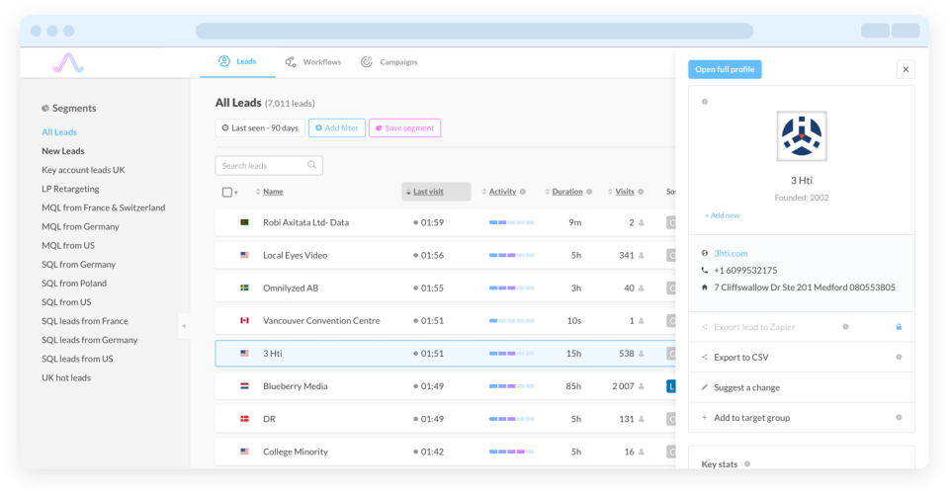Focus the Search leads field
949x494 pixels.
click(269, 165)
